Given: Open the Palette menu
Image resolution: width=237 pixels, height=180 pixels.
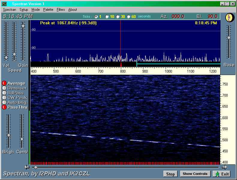Looking at the screenshot, I should click(x=48, y=10).
